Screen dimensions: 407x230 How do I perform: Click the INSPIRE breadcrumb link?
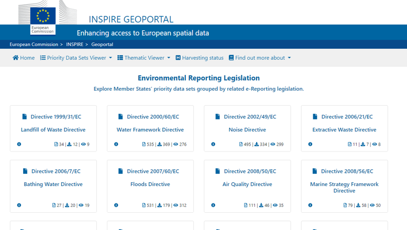click(76, 45)
